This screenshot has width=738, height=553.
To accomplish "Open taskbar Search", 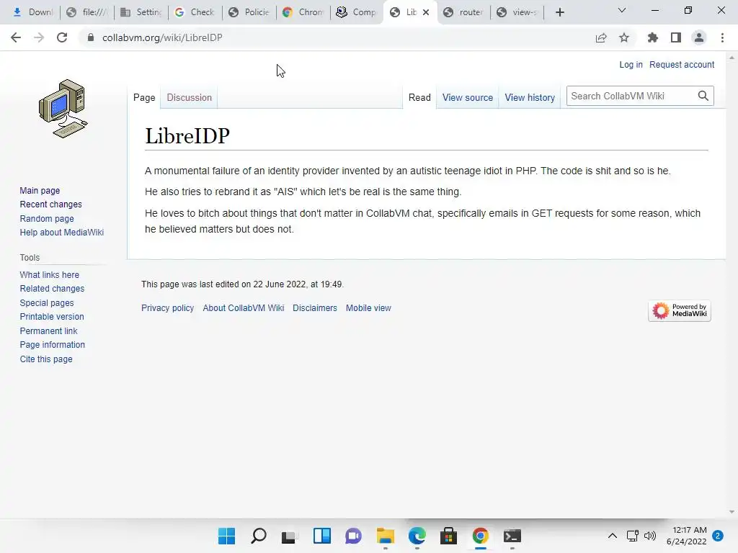I will click(x=259, y=536).
